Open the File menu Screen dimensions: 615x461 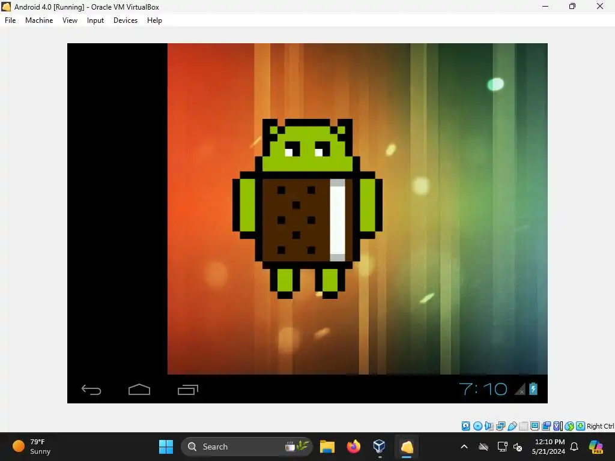pos(10,20)
